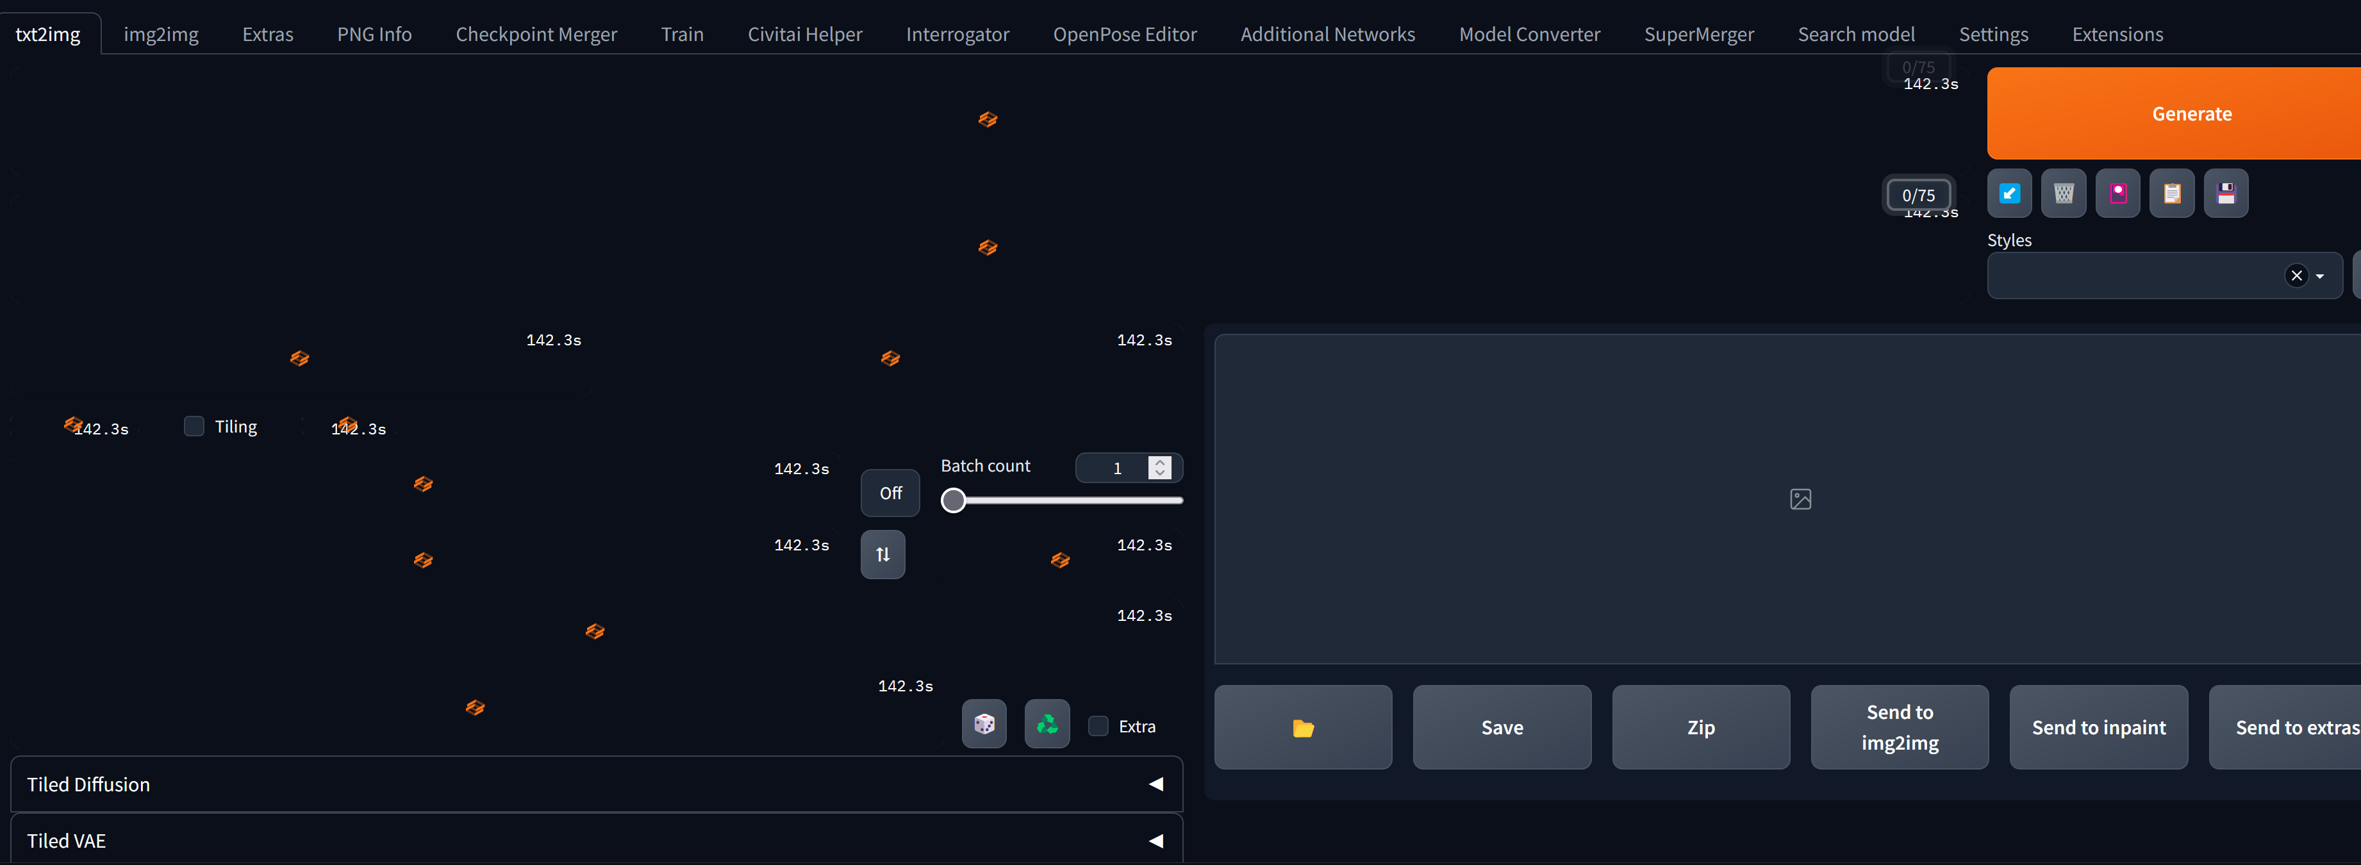Click the blue arrow read-parameters icon
The image size is (2361, 865).
pos(2008,194)
